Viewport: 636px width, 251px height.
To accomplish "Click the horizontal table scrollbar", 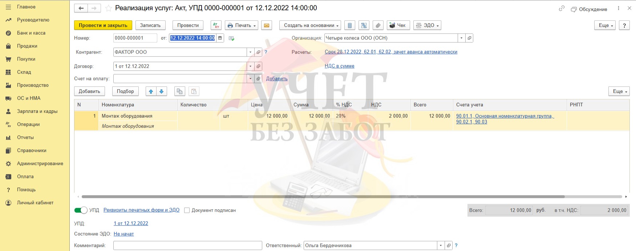I will click(323, 197).
